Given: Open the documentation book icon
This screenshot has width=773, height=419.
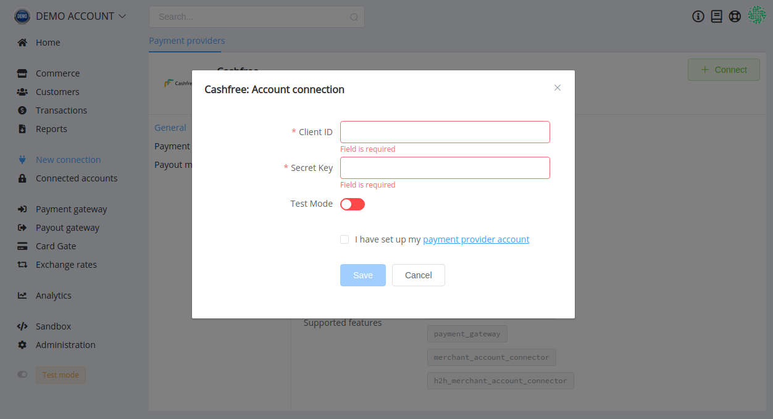Looking at the screenshot, I should (x=716, y=17).
